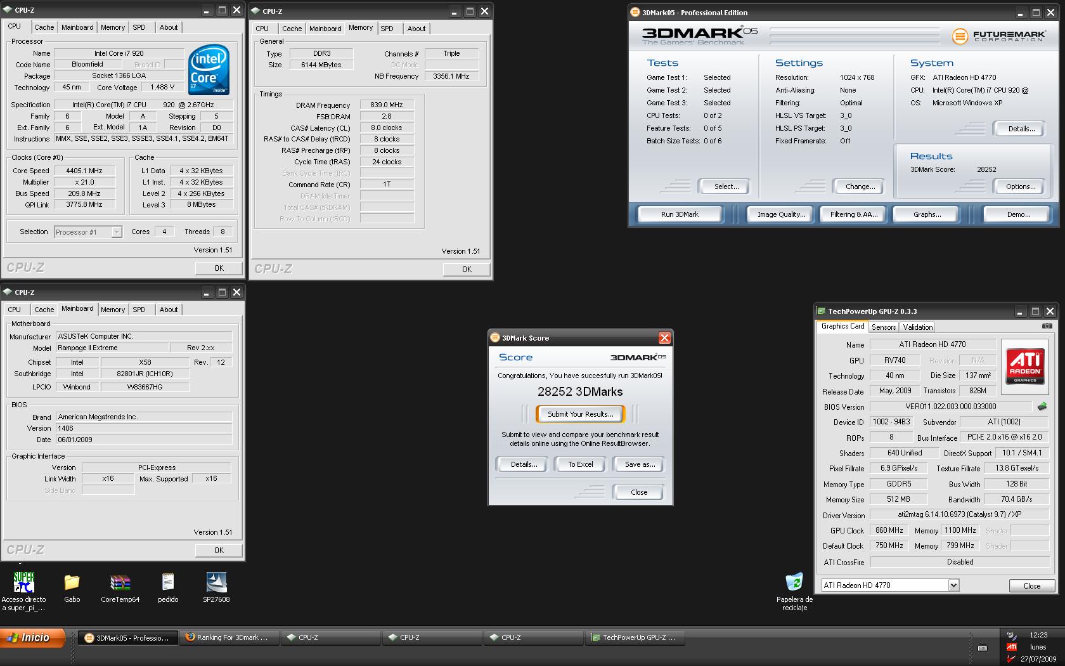1065x666 pixels.
Task: Close the 3DMark Score dialog with red X
Action: 664,338
